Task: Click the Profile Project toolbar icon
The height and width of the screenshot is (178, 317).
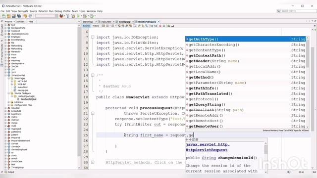Action: coord(92,16)
